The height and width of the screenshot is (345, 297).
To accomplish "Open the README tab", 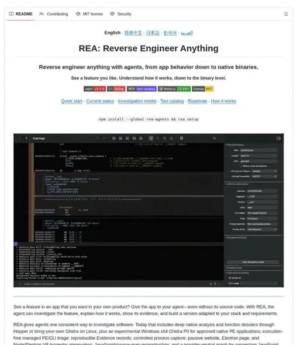I will (20, 14).
